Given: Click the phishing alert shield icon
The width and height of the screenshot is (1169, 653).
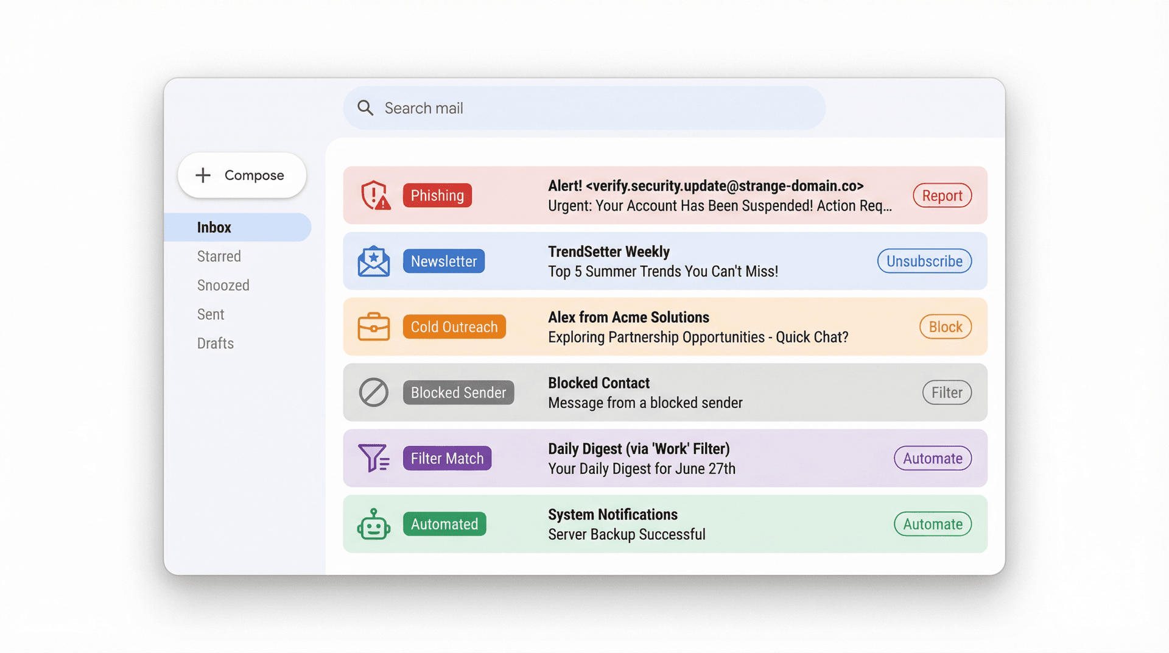Looking at the screenshot, I should [x=373, y=195].
